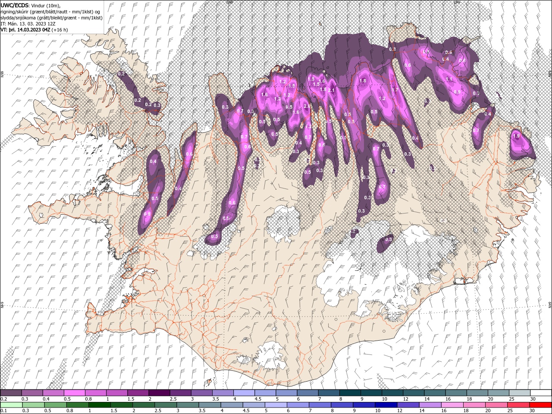Click the 2.1 snowfall value on the map

[x=331, y=90]
